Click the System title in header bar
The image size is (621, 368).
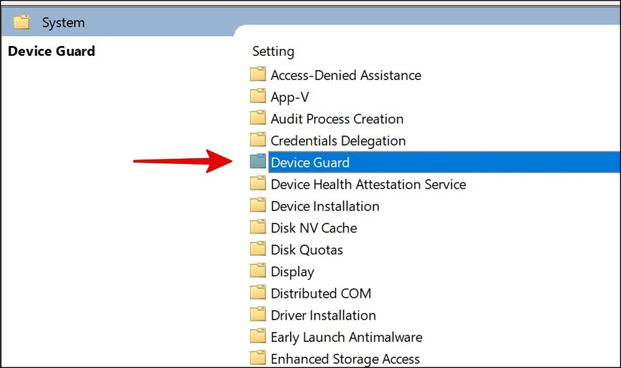click(x=63, y=22)
